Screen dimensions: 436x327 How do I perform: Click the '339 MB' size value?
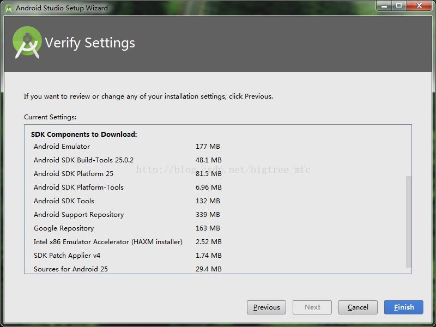[x=208, y=214]
